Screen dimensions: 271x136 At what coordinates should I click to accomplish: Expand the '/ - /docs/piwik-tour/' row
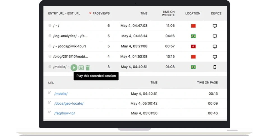coord(50,46)
